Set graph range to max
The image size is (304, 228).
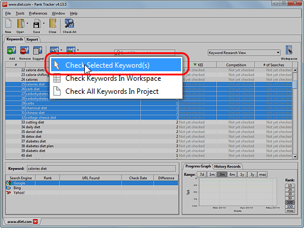click(x=262, y=175)
